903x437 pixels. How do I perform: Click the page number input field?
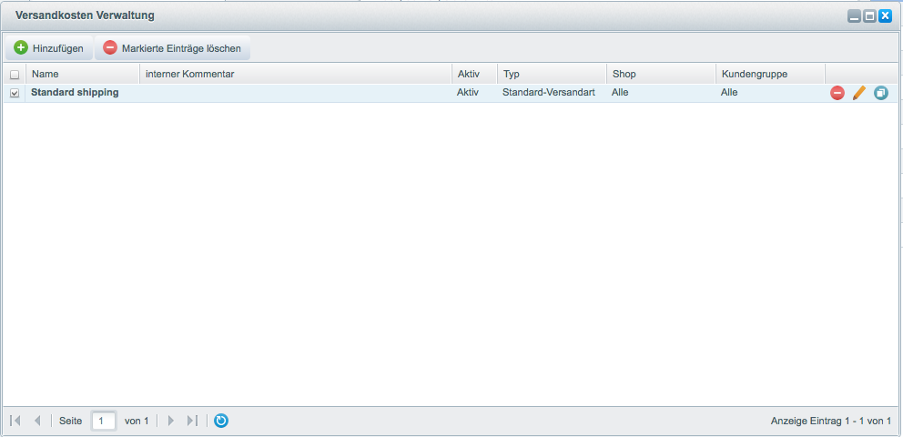pos(104,421)
